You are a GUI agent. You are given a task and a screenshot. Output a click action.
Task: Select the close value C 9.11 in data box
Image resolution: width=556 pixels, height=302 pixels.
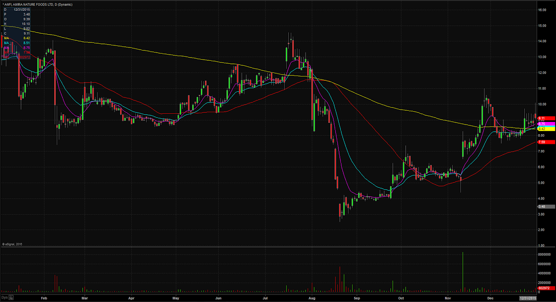pos(17,33)
